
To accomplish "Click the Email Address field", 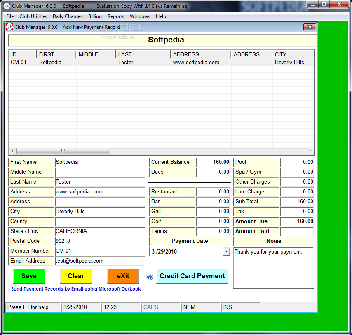I will pyautogui.click(x=100, y=261).
